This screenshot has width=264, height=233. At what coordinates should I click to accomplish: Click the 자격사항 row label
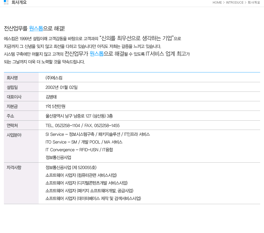click(x=14, y=168)
